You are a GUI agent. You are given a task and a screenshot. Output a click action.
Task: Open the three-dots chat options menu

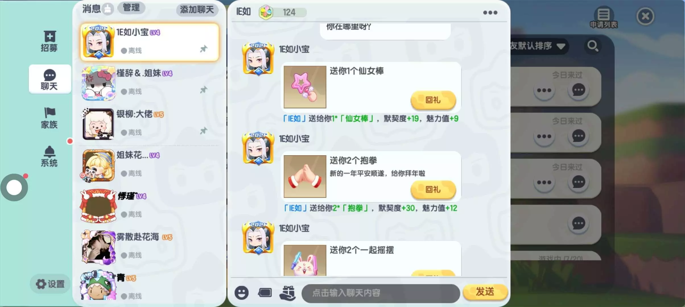[x=490, y=13]
